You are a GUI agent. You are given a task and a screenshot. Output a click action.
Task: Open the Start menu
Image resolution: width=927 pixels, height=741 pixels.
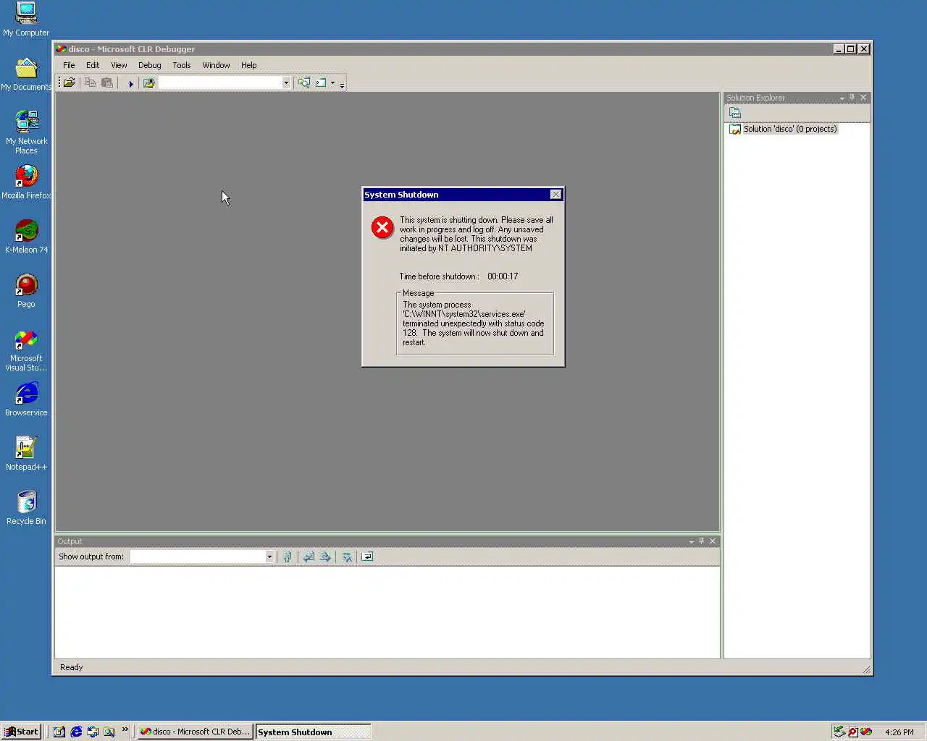pos(21,732)
